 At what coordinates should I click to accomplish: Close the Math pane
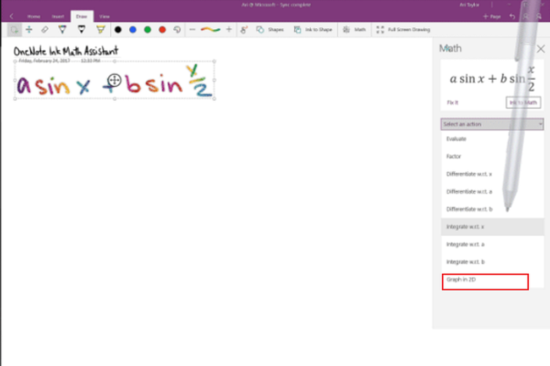(540, 48)
